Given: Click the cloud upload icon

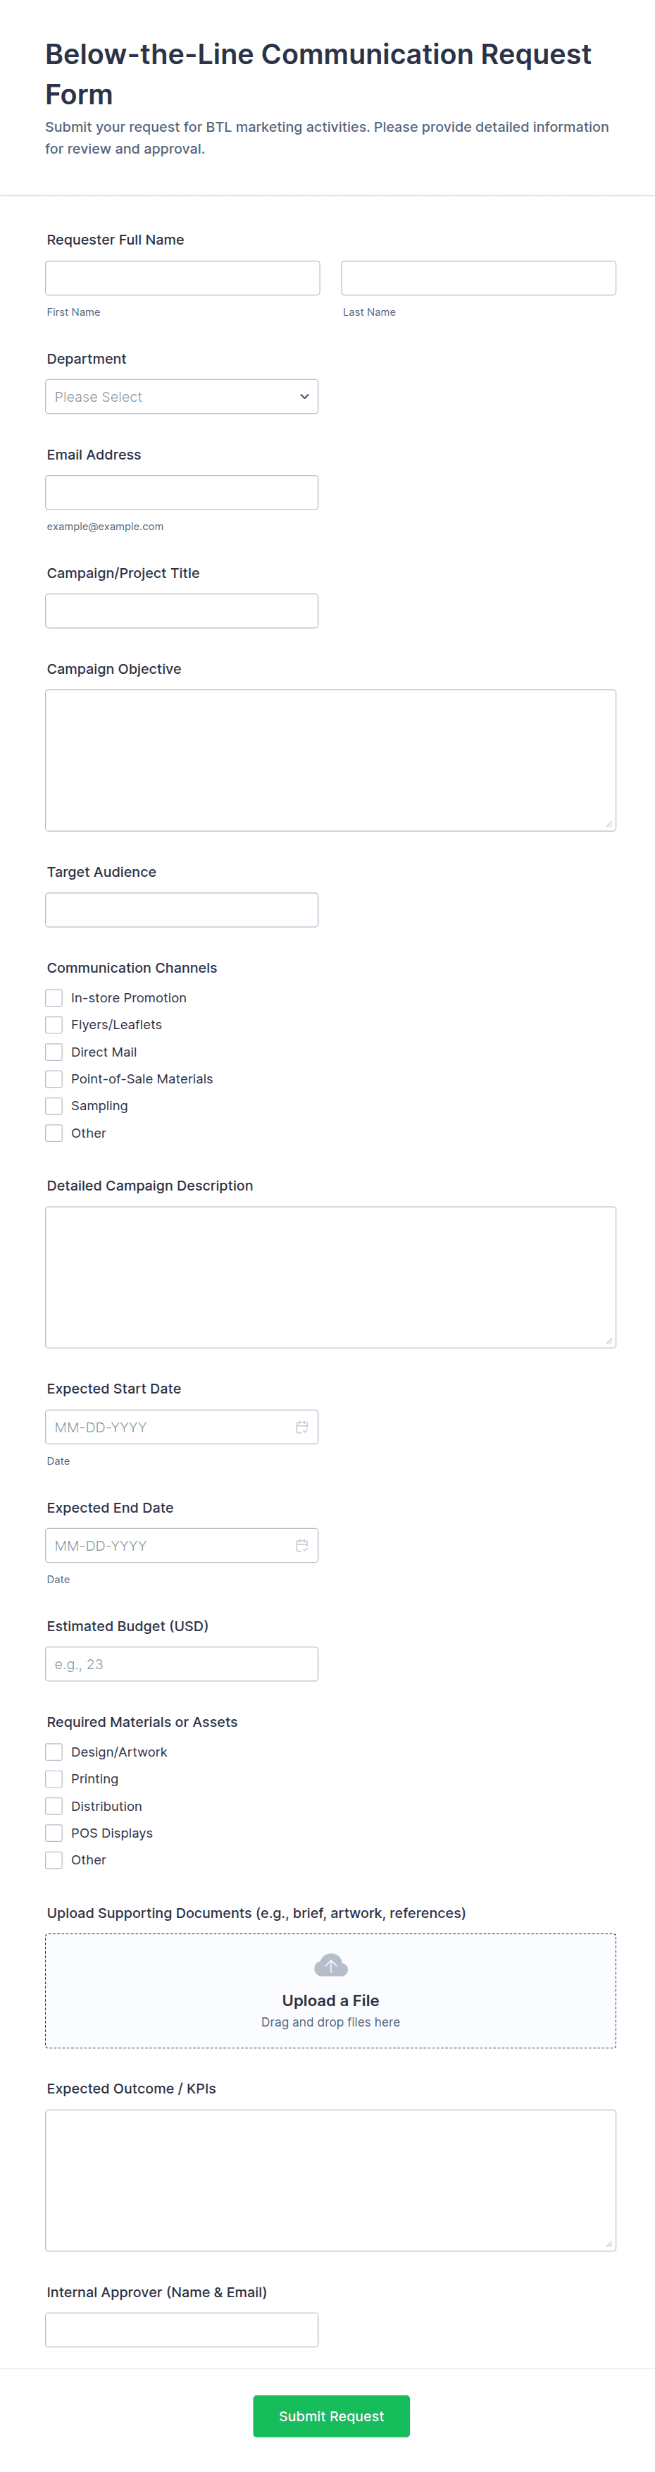Looking at the screenshot, I should tap(330, 1965).
